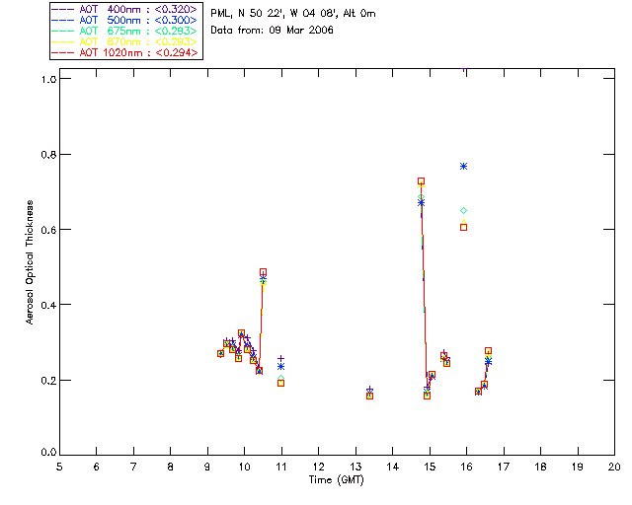Click the 'Time (GMT)' x-axis title
This screenshot has width=632, height=505.
click(x=337, y=480)
